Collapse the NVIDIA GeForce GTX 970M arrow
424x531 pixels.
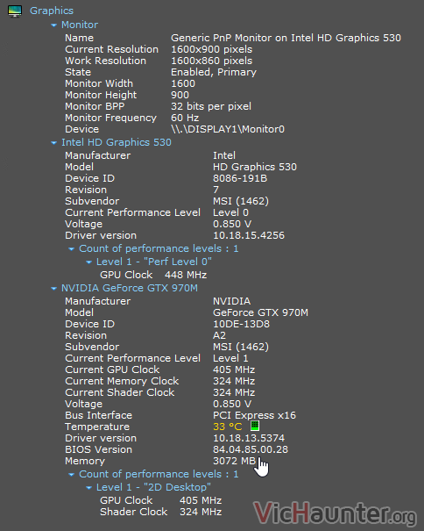53,289
